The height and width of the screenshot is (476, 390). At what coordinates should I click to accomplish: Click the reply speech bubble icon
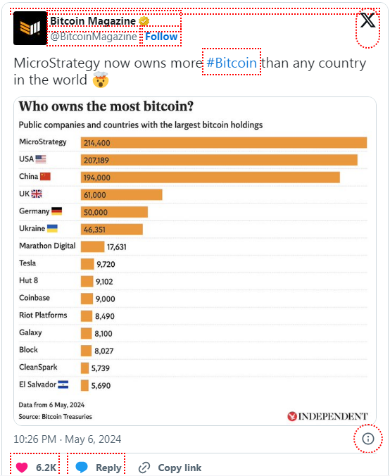(82, 467)
